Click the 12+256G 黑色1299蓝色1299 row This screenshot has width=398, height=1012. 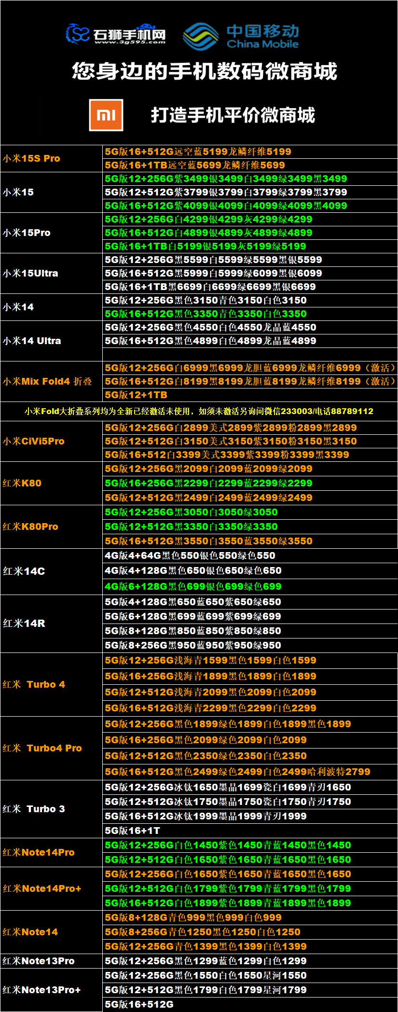(250, 961)
